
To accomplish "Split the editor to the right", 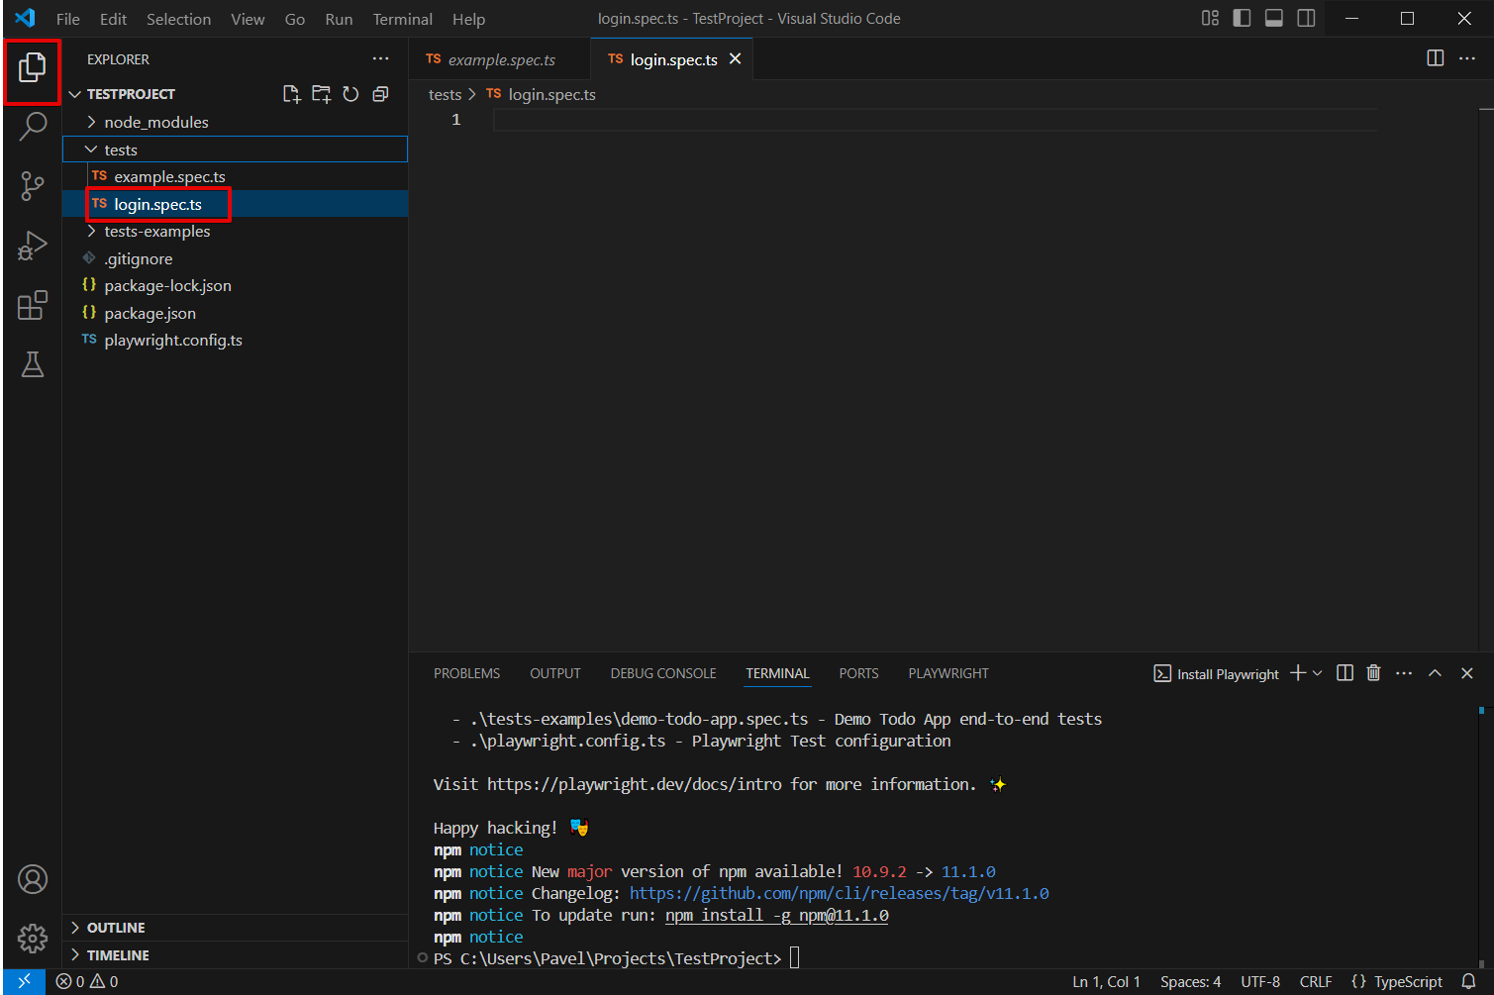I will coord(1435,58).
